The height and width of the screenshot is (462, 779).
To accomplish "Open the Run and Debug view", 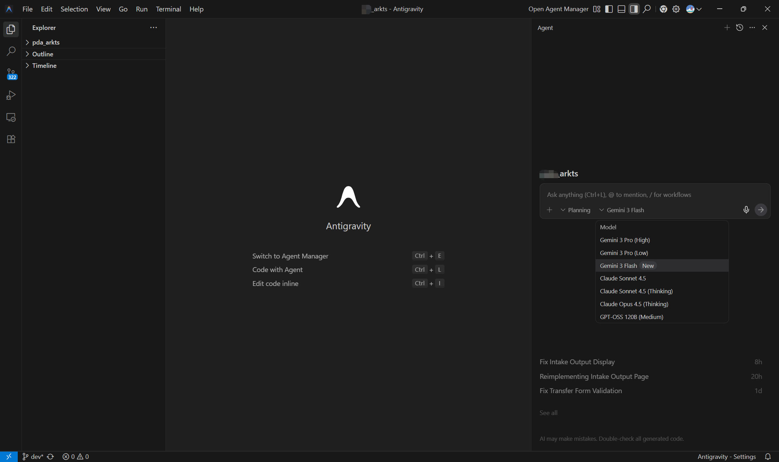I will click(11, 95).
